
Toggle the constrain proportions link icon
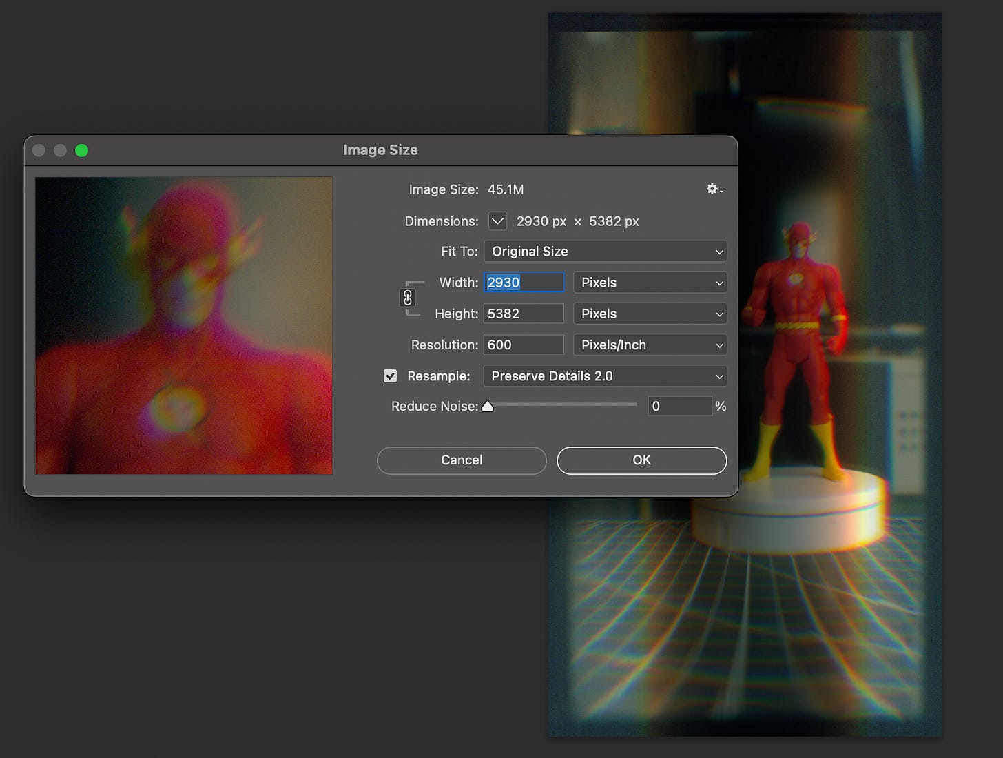point(408,298)
